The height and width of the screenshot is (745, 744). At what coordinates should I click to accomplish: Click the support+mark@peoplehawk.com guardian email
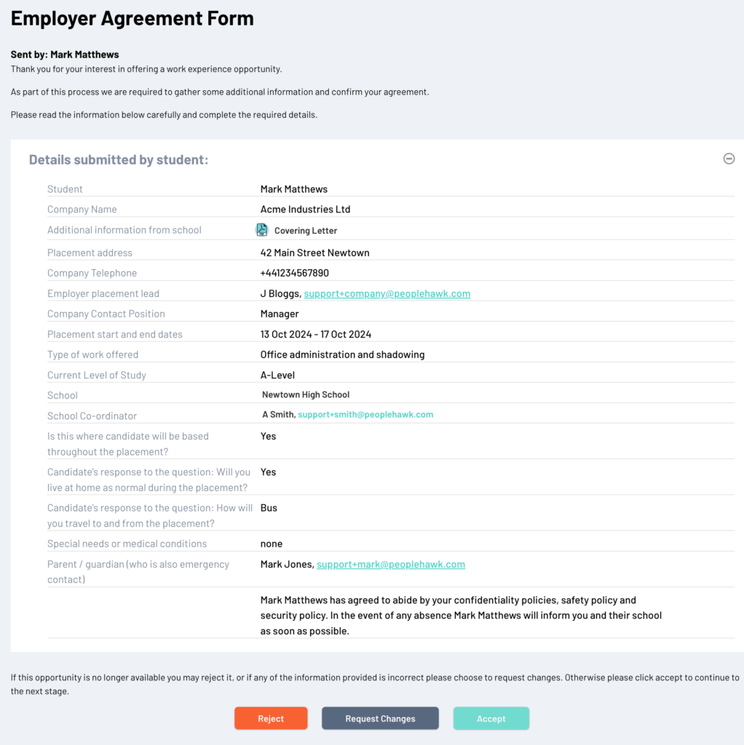(390, 565)
